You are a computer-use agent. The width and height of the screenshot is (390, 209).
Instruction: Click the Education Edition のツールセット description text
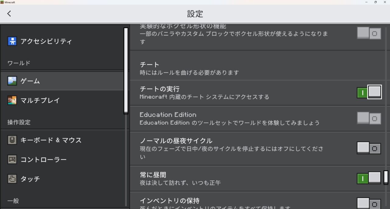click(x=230, y=123)
